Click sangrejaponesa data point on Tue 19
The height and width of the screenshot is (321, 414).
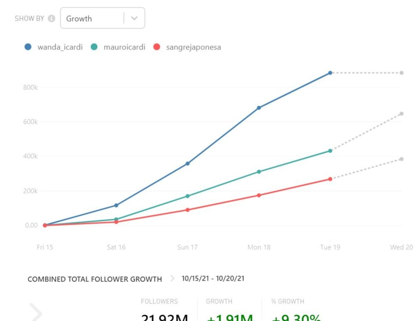point(330,179)
